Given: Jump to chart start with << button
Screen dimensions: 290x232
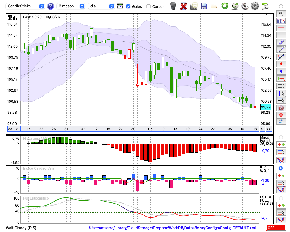Looking at the screenshot, I should [10, 129].
